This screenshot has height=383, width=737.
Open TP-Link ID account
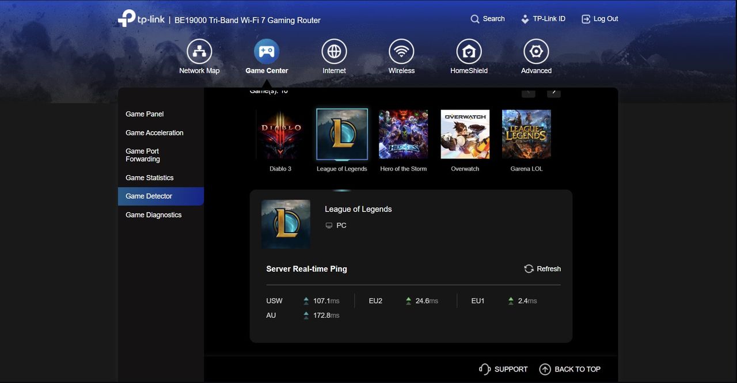[x=543, y=19]
